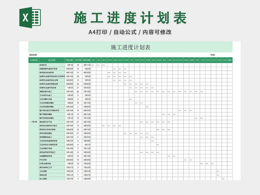This screenshot has width=260, height=195.
Task: Select the start date cell 5月29日
Action: [69, 145]
